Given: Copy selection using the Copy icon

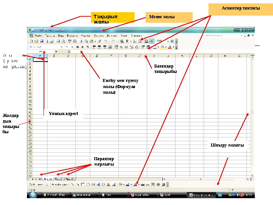Looking at the screenshot, I should coord(86,41).
